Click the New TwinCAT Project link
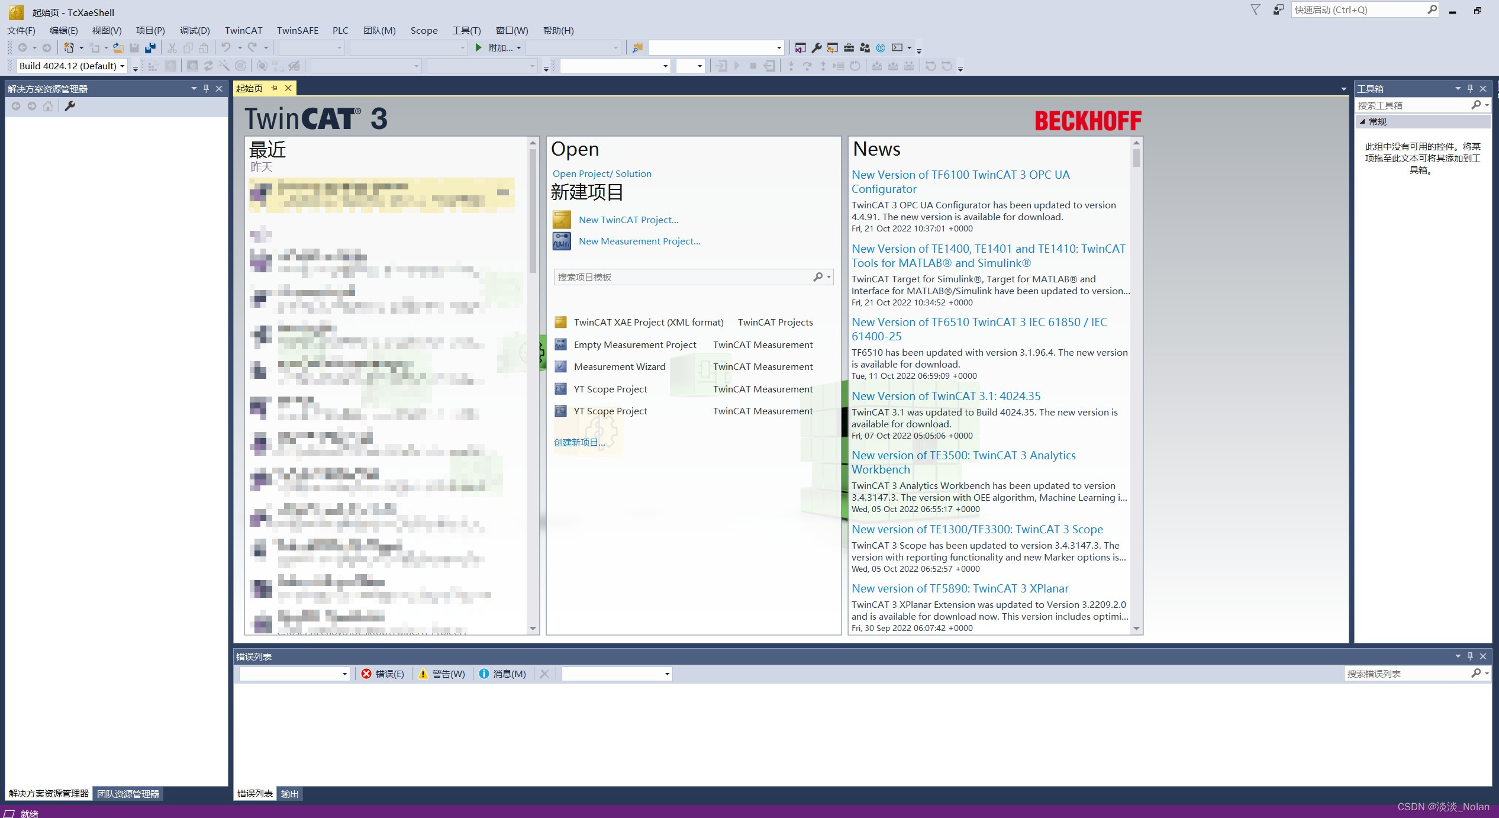 click(x=628, y=220)
